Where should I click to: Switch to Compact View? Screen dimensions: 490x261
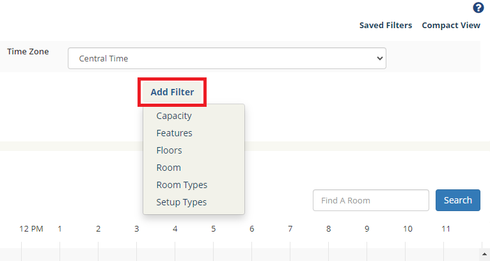pyautogui.click(x=451, y=26)
